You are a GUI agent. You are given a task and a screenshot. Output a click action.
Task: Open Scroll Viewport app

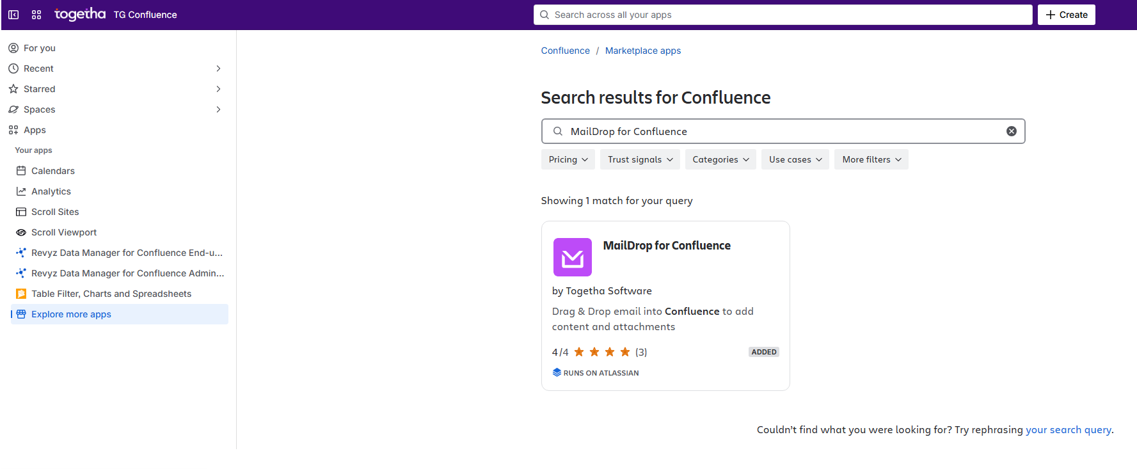click(64, 232)
